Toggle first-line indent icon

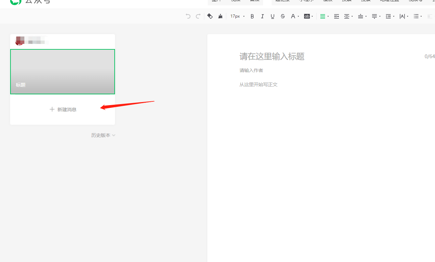[337, 16]
